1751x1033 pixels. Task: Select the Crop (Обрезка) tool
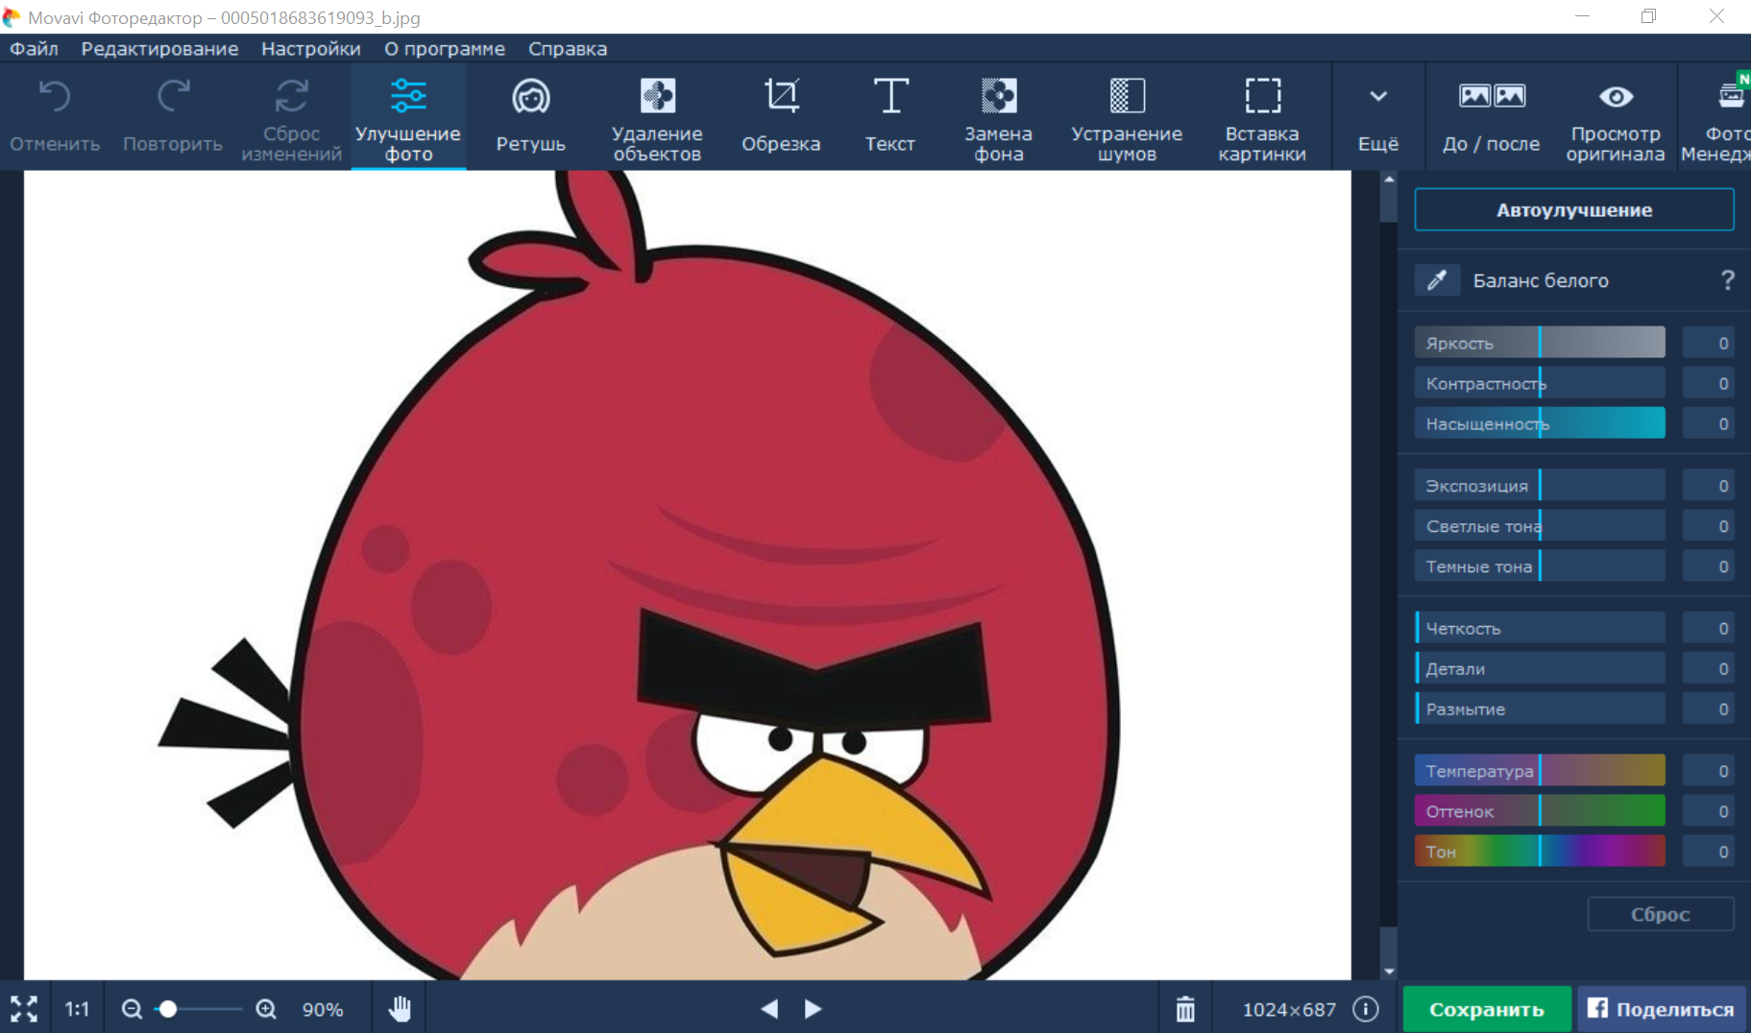[780, 116]
